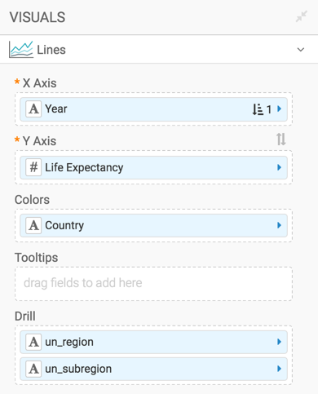
Task: Select the Country field in Colors shelf
Action: [153, 225]
